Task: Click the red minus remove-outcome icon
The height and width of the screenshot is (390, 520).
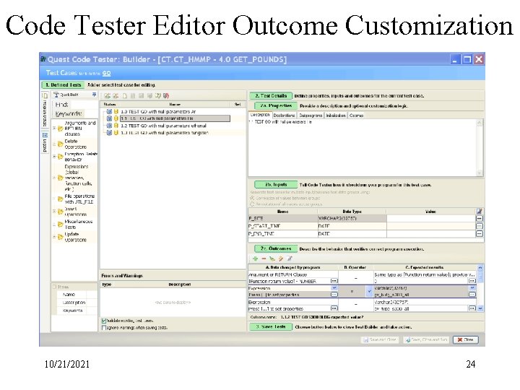Action: pos(264,259)
